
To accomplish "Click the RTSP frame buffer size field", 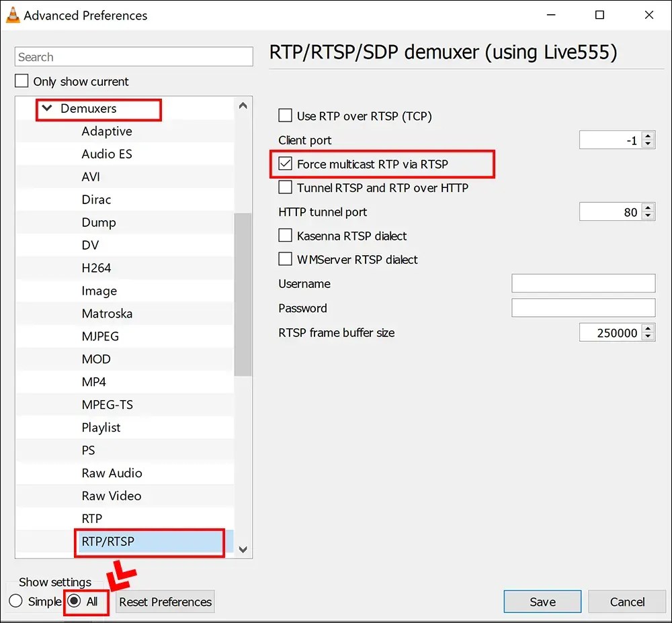I will [x=611, y=332].
